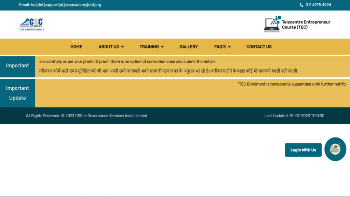Viewport: 350px width, 197px height.
Task: Open the About Us menu label
Action: coord(109,47)
